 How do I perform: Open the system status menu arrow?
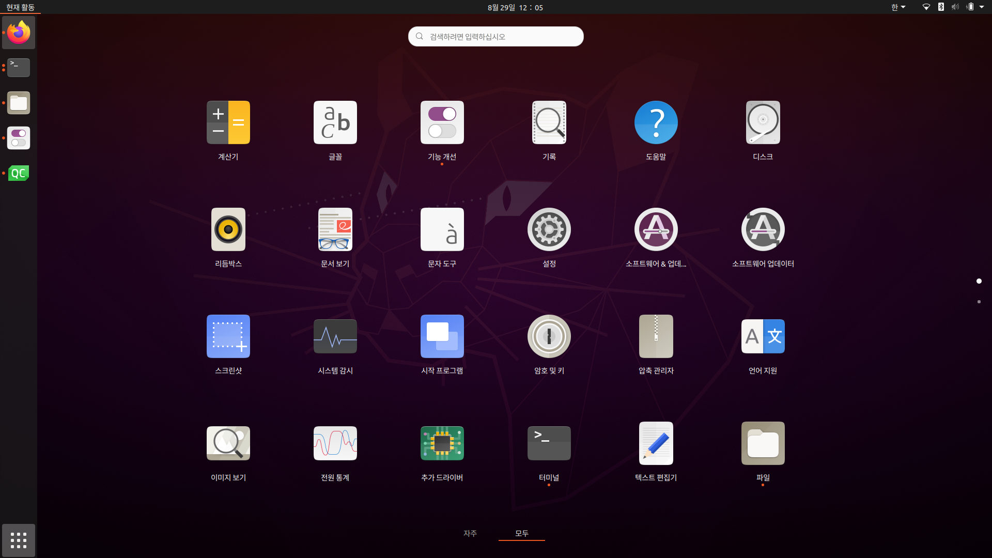tap(981, 7)
